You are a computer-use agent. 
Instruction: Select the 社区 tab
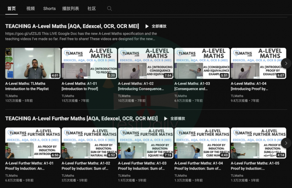[x=92, y=8]
